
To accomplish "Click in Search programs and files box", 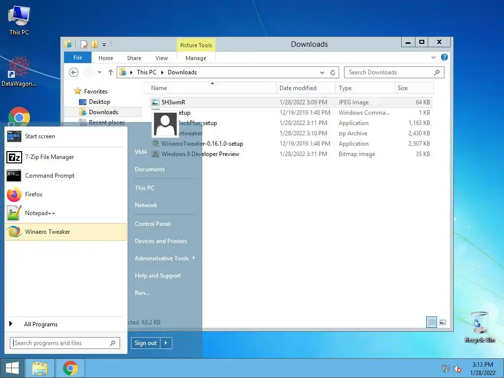I will [x=65, y=343].
